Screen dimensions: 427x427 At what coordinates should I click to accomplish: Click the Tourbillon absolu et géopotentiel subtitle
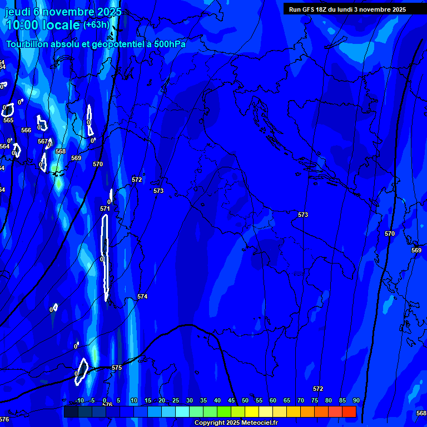click(96, 44)
